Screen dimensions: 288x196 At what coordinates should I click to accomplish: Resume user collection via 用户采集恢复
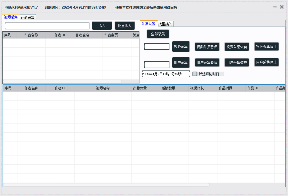(237, 62)
